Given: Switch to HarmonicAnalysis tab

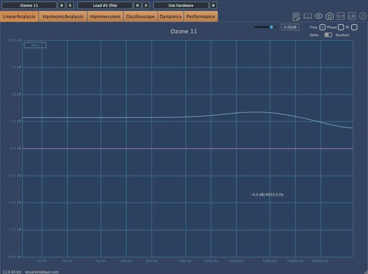Looking at the screenshot, I should [x=63, y=16].
